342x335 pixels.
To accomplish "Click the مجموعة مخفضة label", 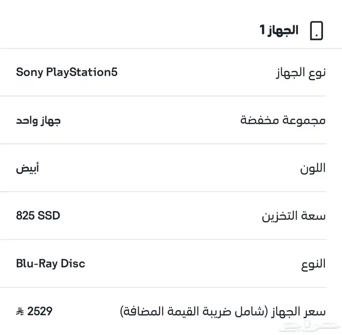I will pyautogui.click(x=283, y=120).
